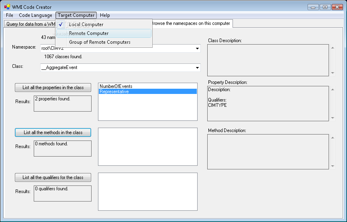
Task: Close the Target Computer menu
Action: [76, 15]
